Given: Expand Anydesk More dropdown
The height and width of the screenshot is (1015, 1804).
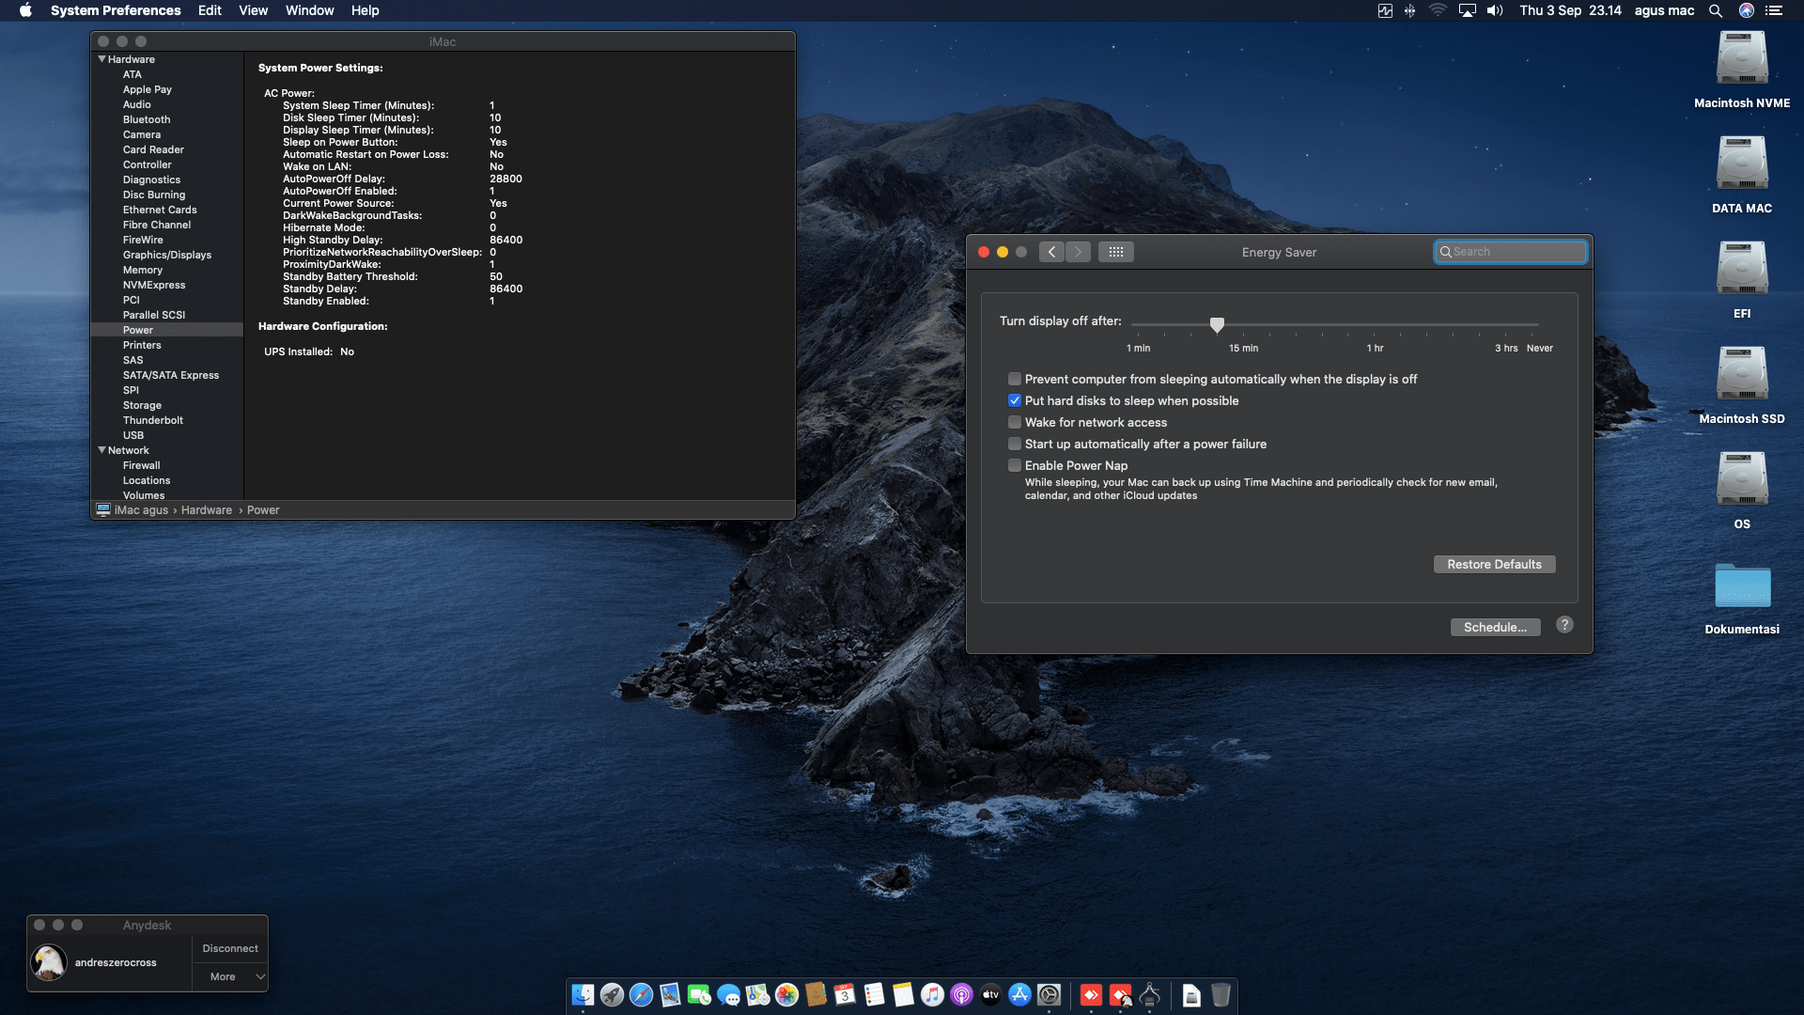Looking at the screenshot, I should tap(231, 976).
